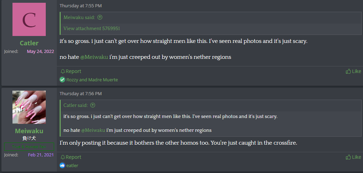363x173 pixels.
Task: Click the "True & Honest Fan" badge
Action: coord(29,147)
